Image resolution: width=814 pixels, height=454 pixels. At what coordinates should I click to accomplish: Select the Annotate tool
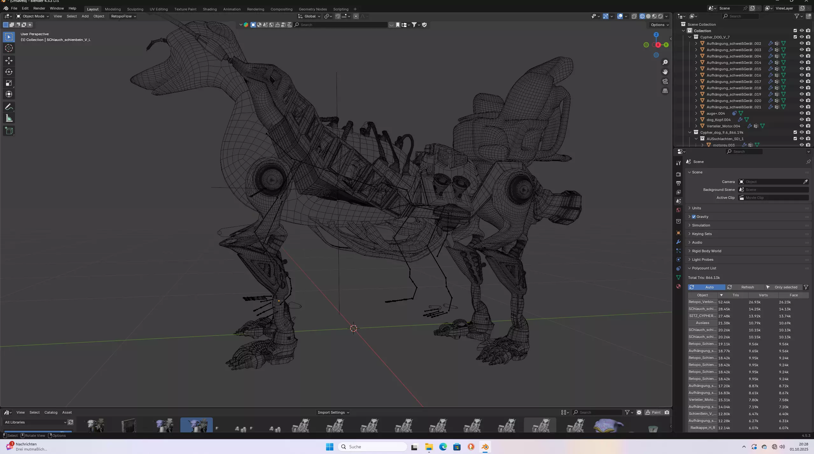click(x=9, y=107)
